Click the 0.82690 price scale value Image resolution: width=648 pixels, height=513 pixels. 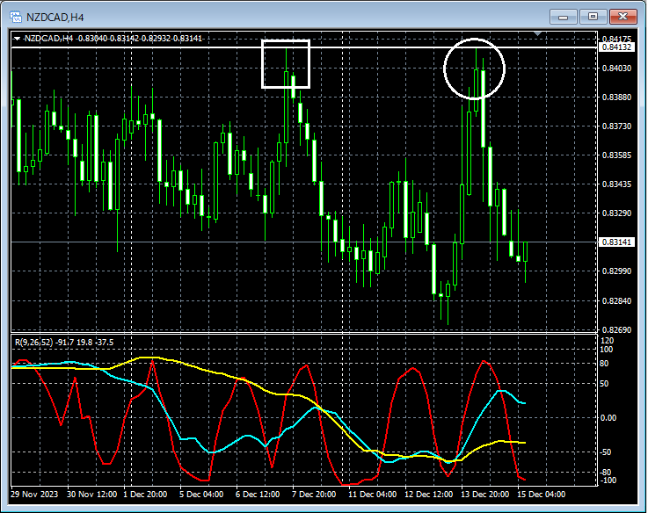point(616,329)
